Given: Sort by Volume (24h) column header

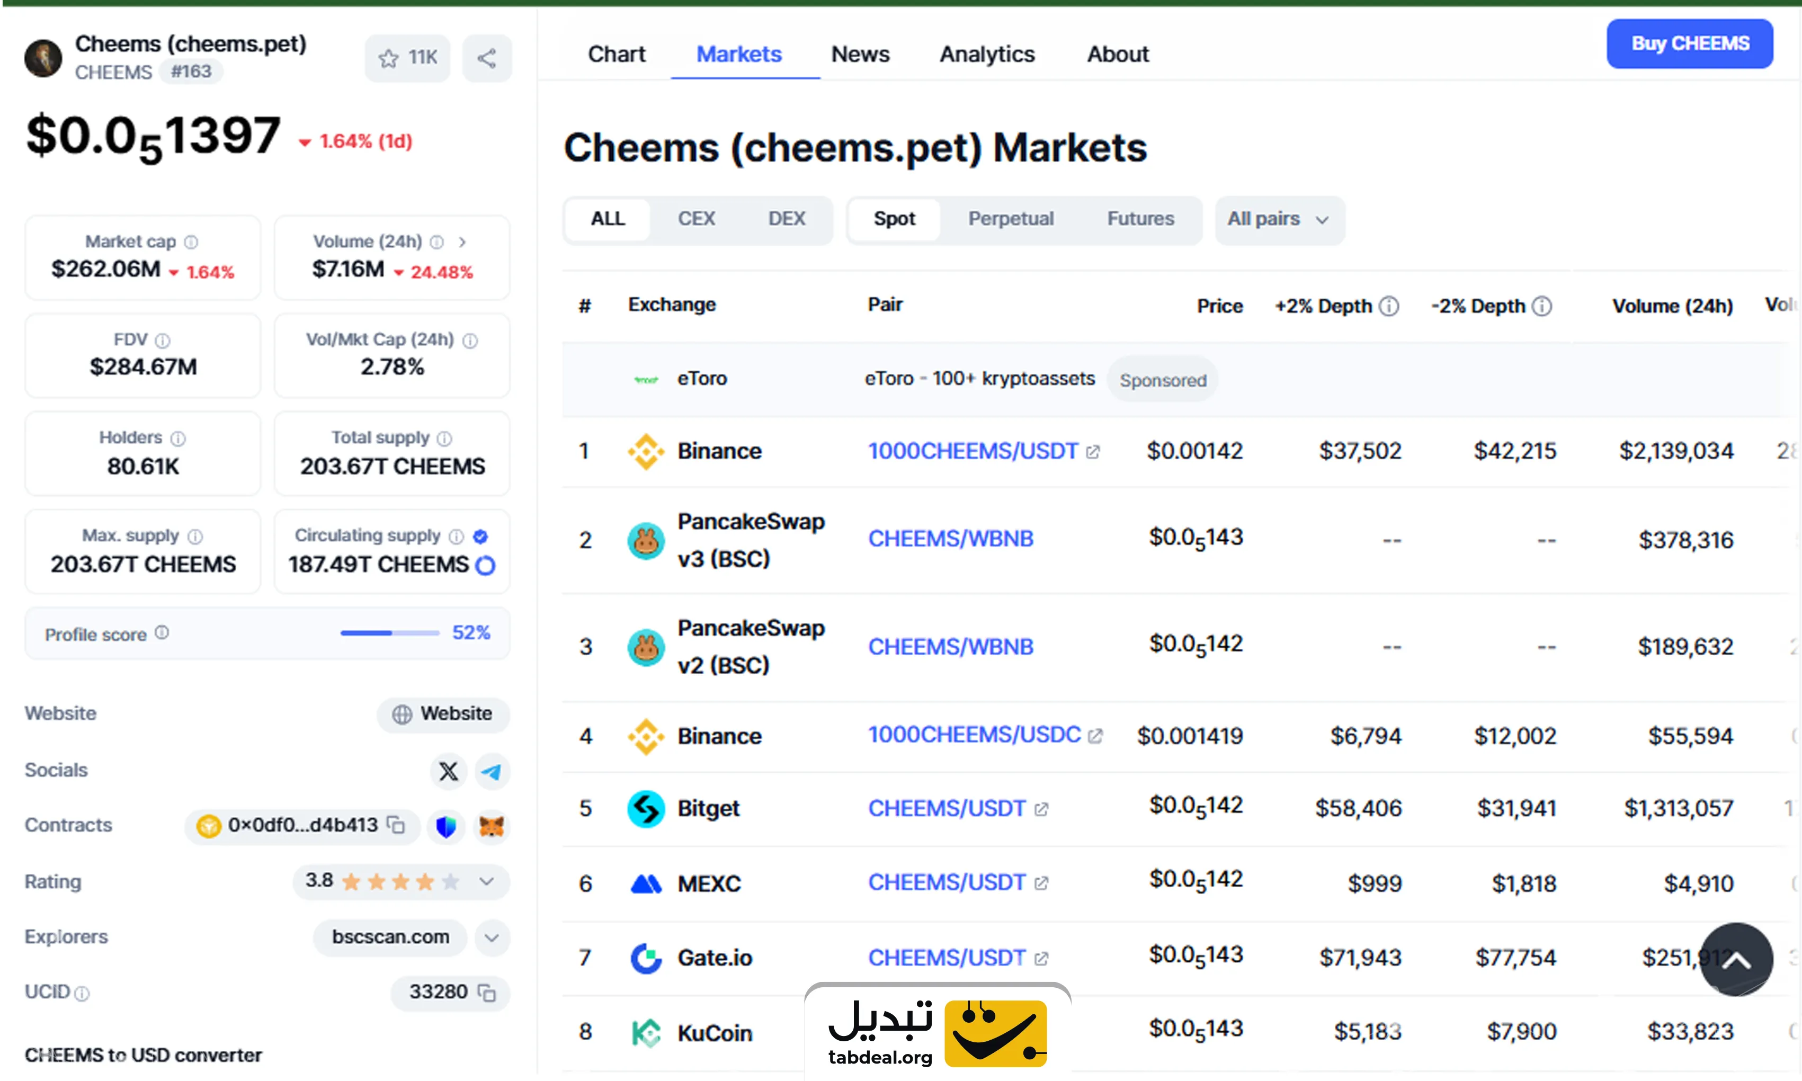Looking at the screenshot, I should (1672, 306).
